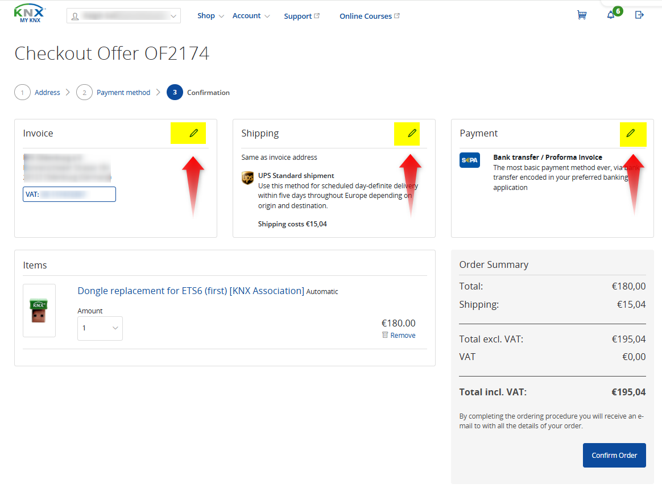Click the Confirm Order button
This screenshot has height=492, width=662.
(614, 455)
